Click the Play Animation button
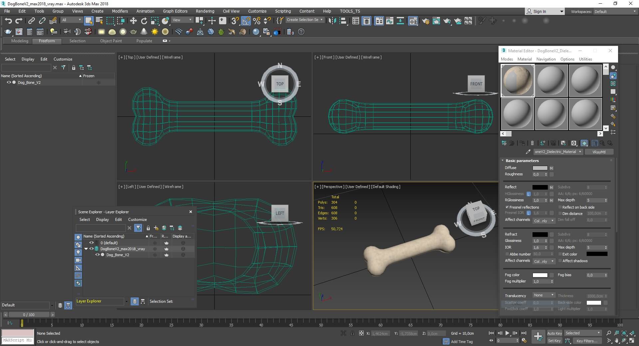This screenshot has height=346, width=639. click(507, 333)
